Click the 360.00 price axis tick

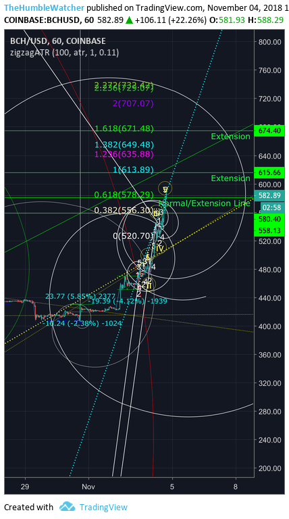click(271, 355)
